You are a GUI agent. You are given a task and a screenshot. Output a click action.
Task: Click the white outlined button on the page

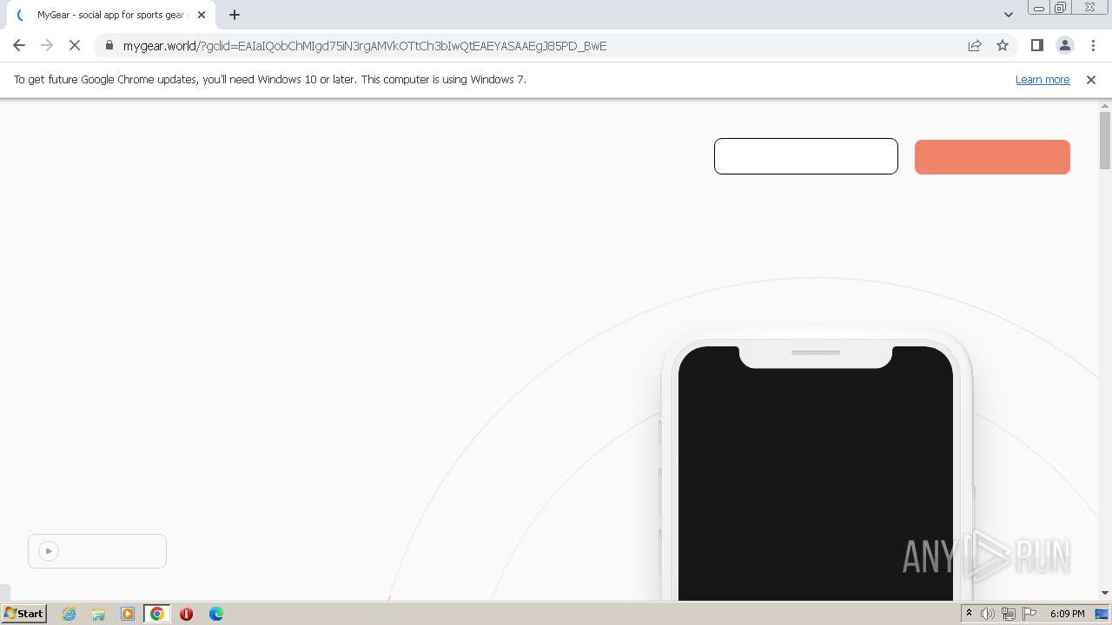806,156
